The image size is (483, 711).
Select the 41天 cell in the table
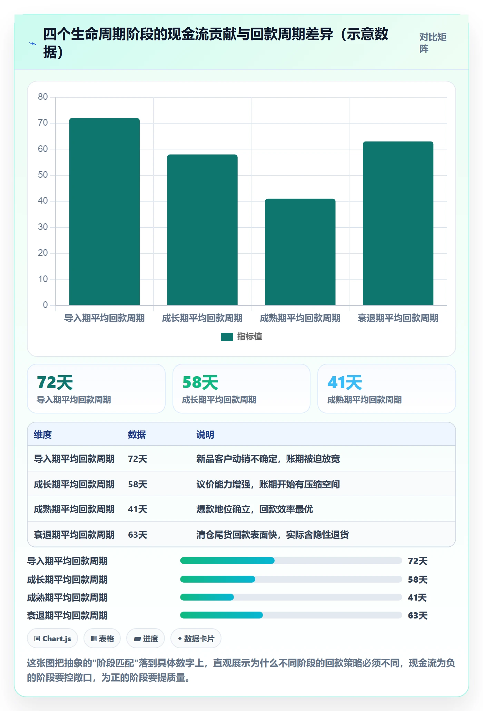(138, 509)
